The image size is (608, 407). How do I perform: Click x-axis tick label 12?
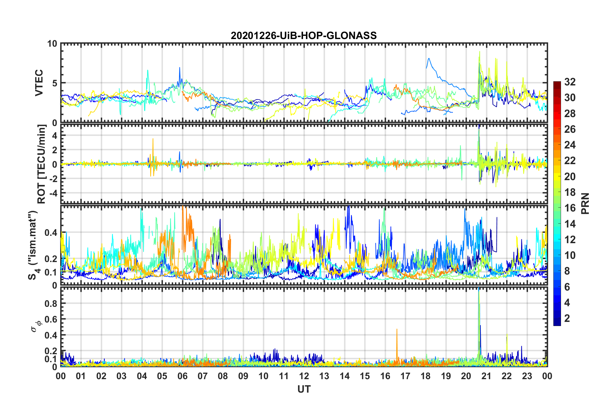(x=304, y=376)
